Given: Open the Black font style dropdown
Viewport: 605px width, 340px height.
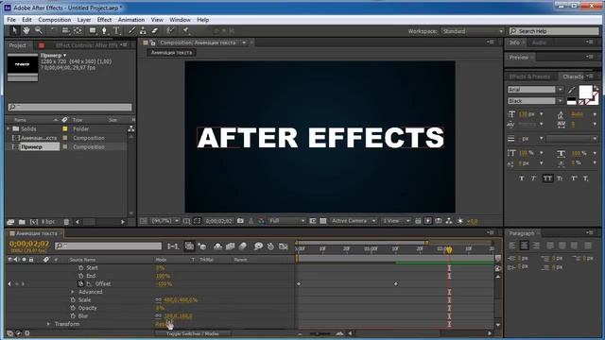Looking at the screenshot, I should pyautogui.click(x=535, y=101).
